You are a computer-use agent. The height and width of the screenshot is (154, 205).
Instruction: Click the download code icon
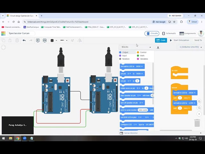coord(158,47)
